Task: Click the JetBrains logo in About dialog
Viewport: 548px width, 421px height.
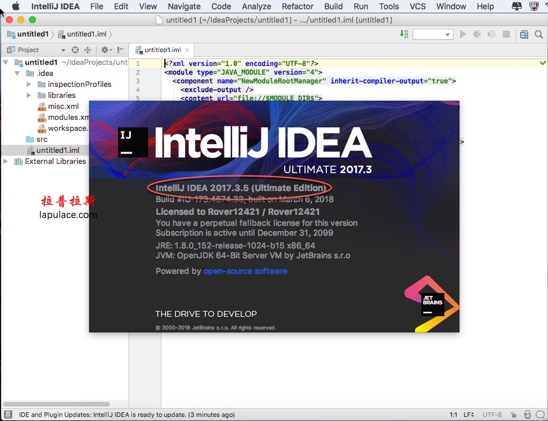Action: click(432, 304)
